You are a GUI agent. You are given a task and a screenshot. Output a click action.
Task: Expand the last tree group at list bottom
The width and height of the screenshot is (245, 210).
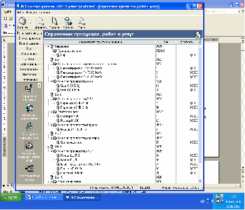point(52,182)
